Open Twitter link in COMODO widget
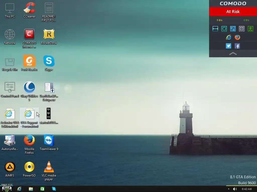 point(228,46)
